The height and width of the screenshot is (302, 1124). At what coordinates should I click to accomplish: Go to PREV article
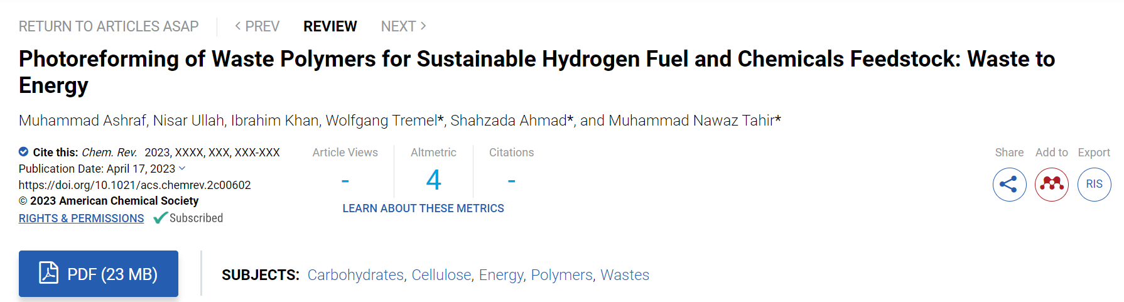coord(257,26)
